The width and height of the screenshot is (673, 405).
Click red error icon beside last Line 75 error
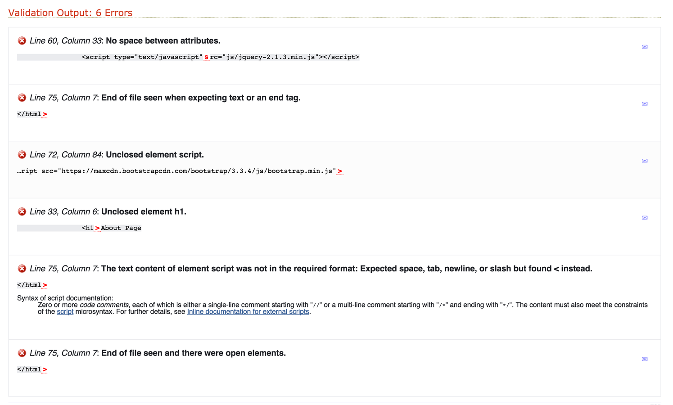(x=22, y=353)
